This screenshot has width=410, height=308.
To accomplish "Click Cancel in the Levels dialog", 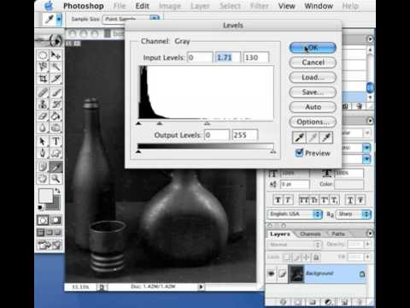I will point(313,62).
